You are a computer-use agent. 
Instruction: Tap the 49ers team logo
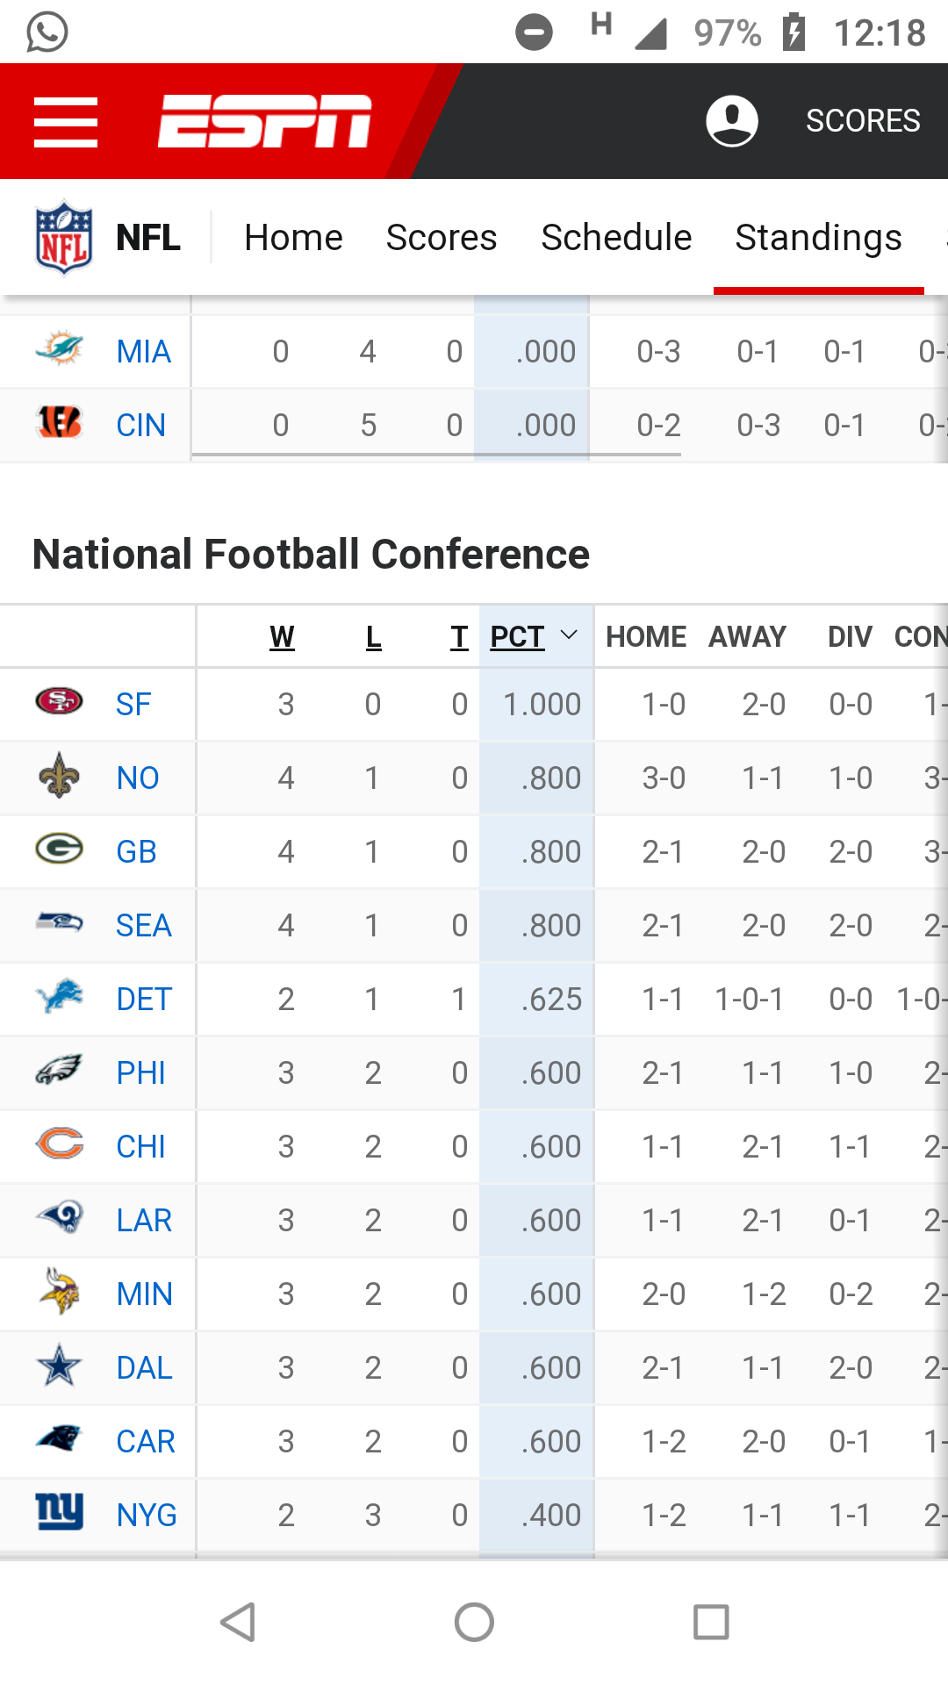click(x=59, y=701)
